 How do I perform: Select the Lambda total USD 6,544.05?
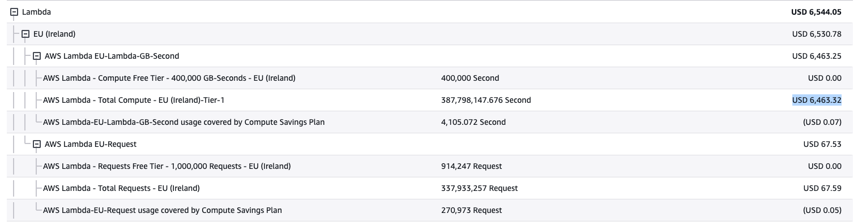pos(816,12)
